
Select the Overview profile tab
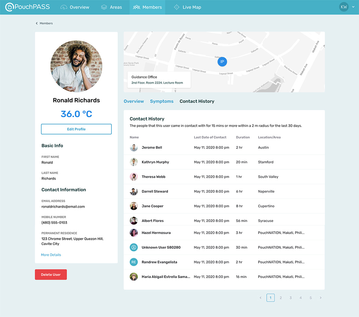point(134,101)
